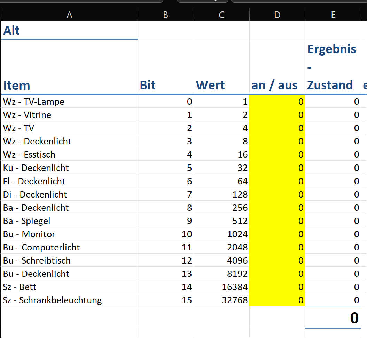Viewport: 367px width, 338px height.
Task: Click column header E
Action: (333, 15)
